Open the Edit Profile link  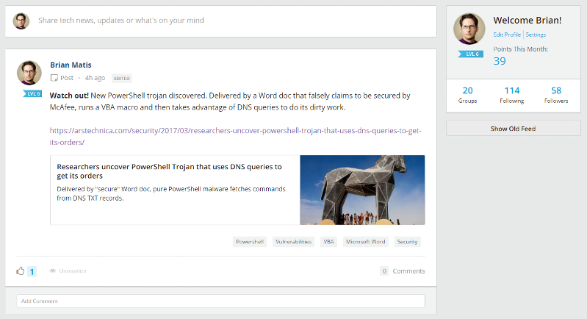(507, 35)
